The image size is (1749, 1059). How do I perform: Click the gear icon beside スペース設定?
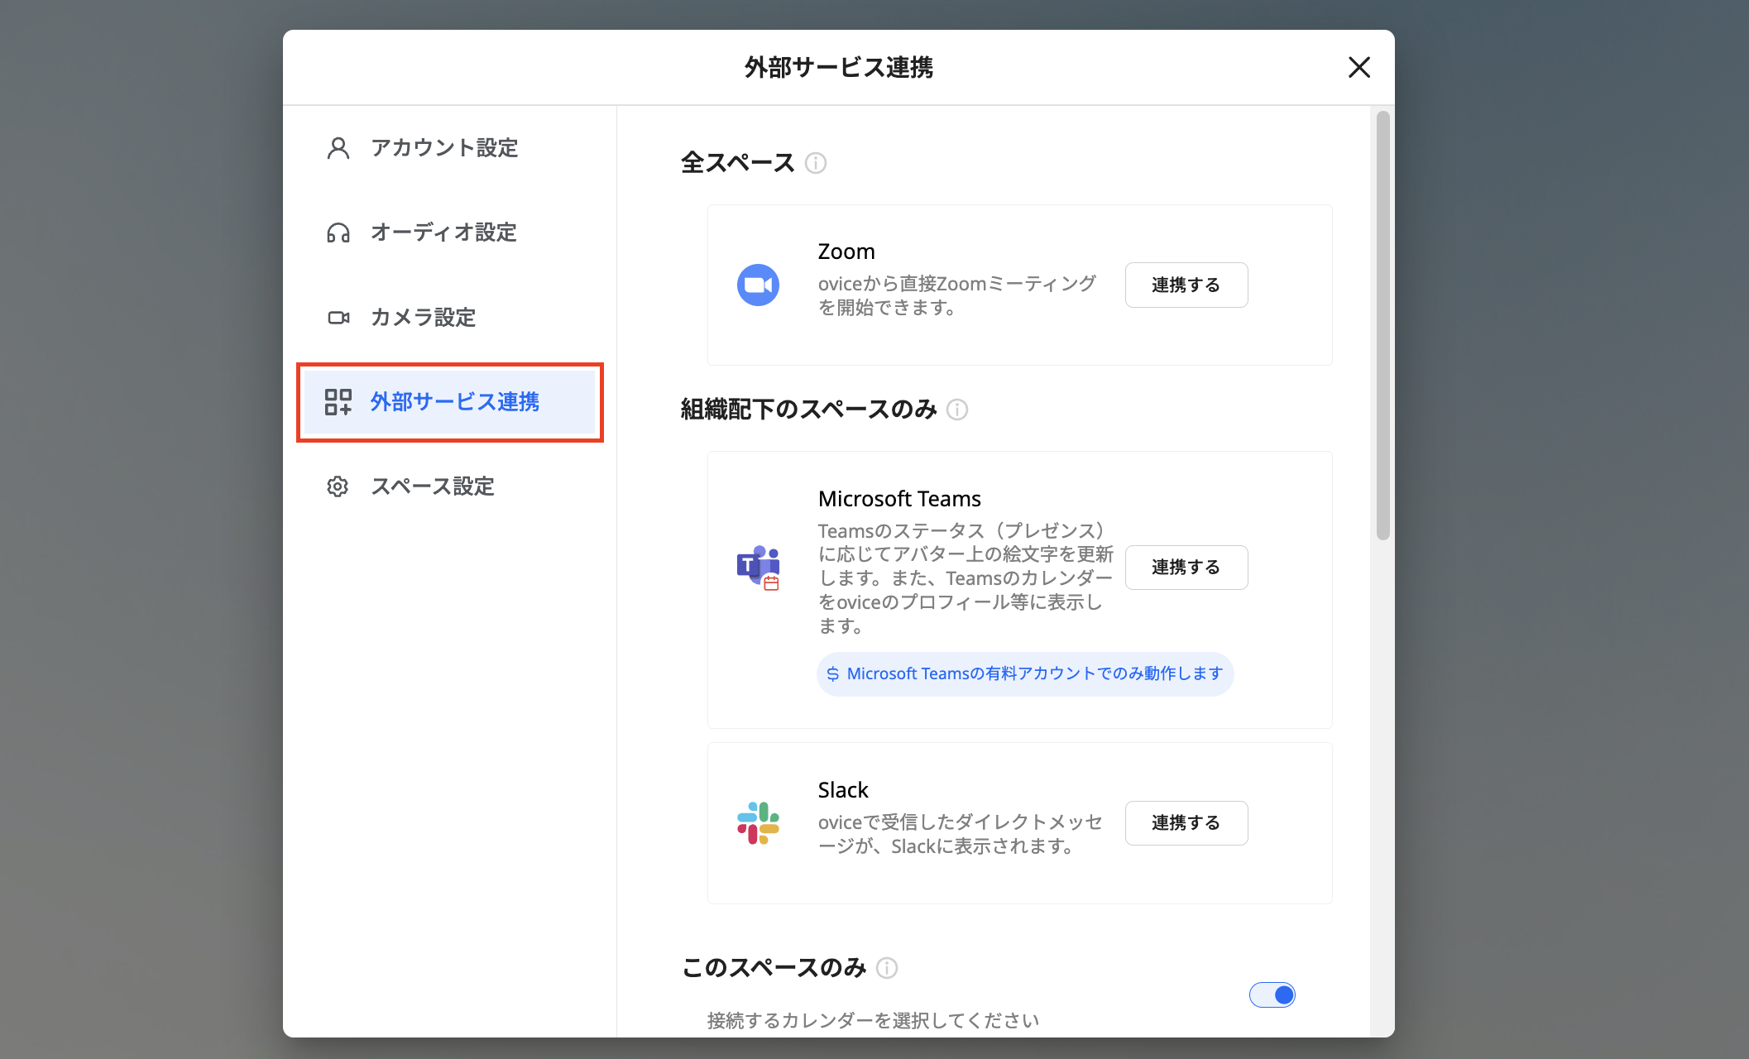pyautogui.click(x=338, y=486)
